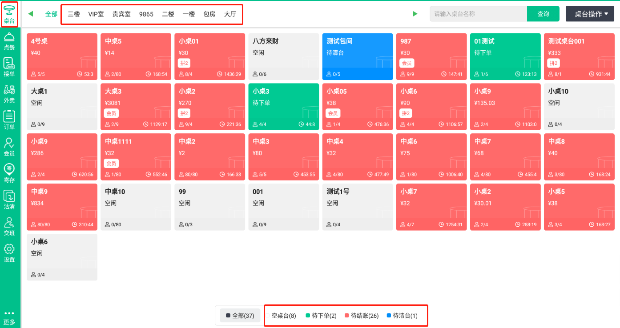Image resolution: width=620 pixels, height=328 pixels.
Task: Open the 会员 member management icon
Action: (x=9, y=147)
